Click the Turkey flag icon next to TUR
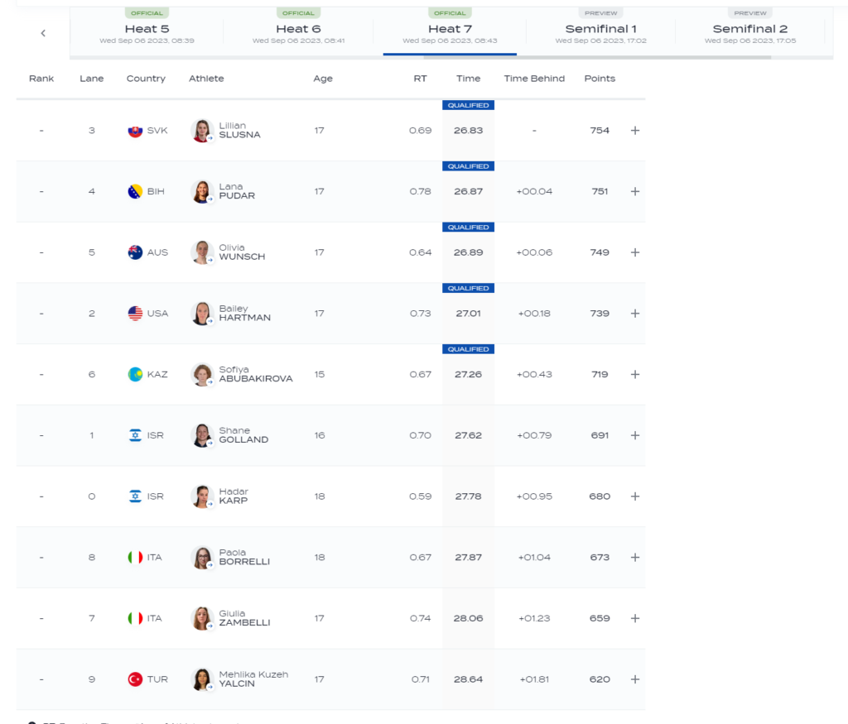848x724 pixels. (135, 679)
